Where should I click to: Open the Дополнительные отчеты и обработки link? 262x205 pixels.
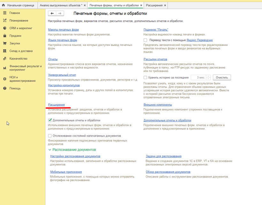[168, 120]
